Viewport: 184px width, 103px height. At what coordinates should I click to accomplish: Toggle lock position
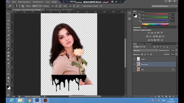point(148,54)
